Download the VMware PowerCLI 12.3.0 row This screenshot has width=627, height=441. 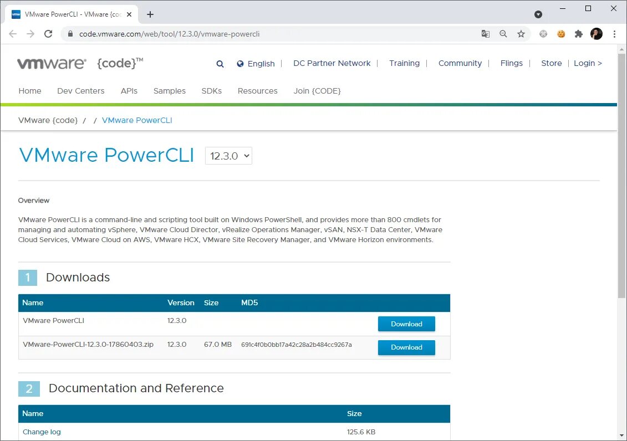(x=406, y=324)
